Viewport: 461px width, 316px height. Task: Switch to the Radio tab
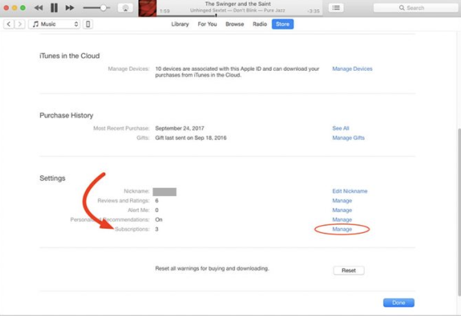point(260,24)
